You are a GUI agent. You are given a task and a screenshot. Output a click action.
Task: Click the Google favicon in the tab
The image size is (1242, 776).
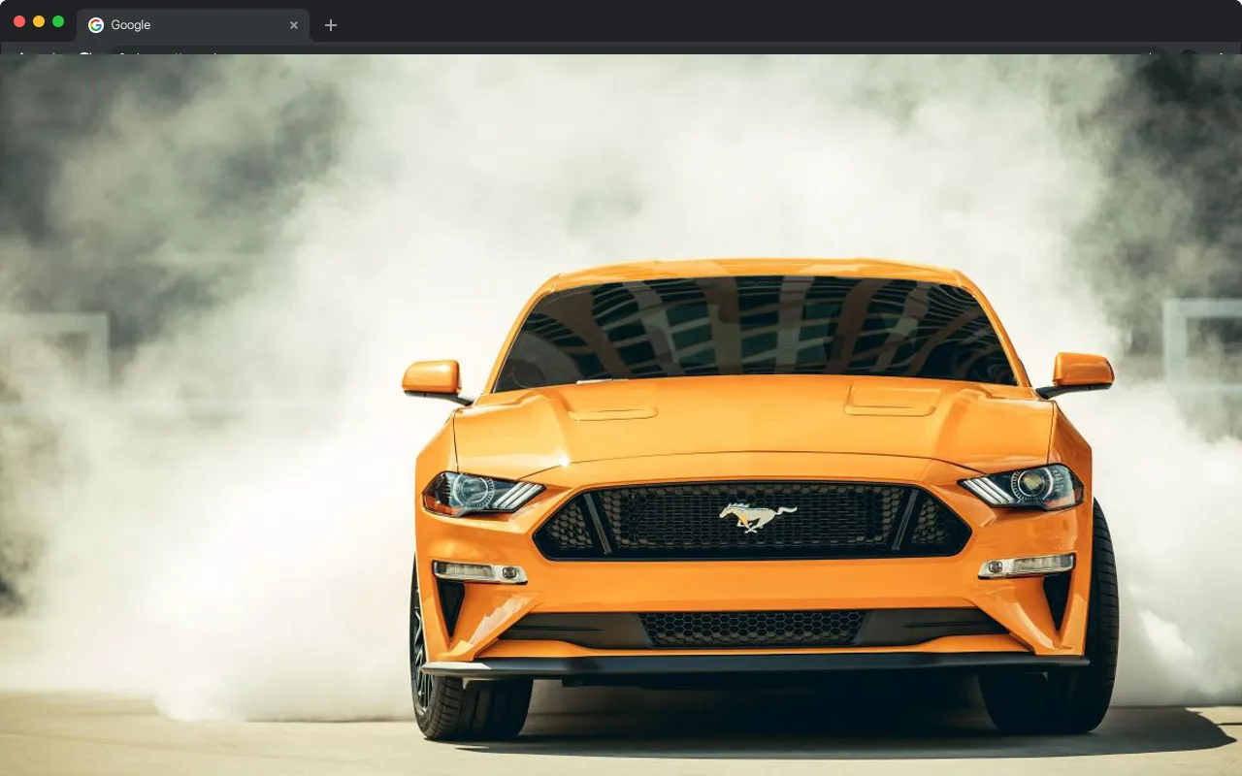tap(96, 25)
